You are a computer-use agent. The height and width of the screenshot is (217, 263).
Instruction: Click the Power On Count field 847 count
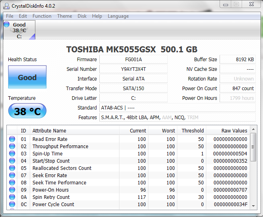pos(238,88)
